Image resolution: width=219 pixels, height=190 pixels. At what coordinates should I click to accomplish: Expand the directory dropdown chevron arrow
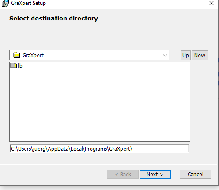coord(165,56)
